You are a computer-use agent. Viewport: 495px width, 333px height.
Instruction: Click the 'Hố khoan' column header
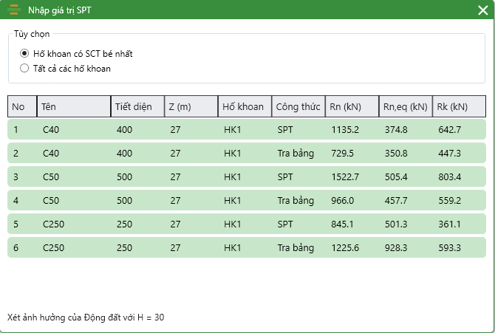click(x=245, y=107)
